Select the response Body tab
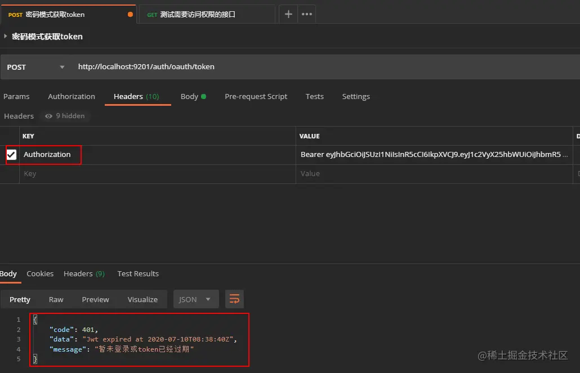 8,273
